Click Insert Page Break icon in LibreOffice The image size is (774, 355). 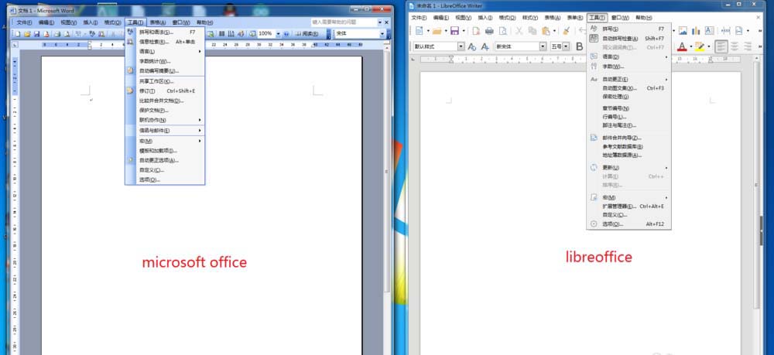(726, 31)
